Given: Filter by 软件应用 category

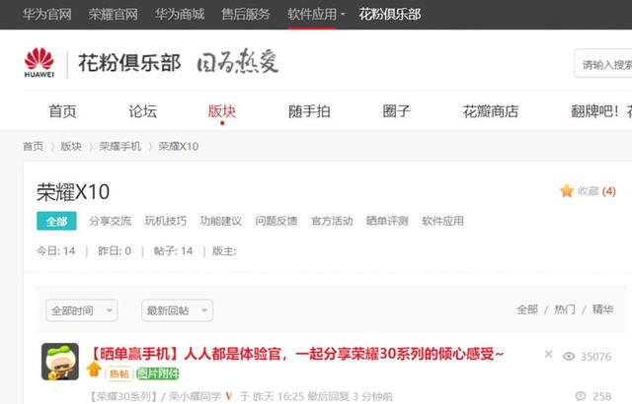Looking at the screenshot, I should click(443, 221).
